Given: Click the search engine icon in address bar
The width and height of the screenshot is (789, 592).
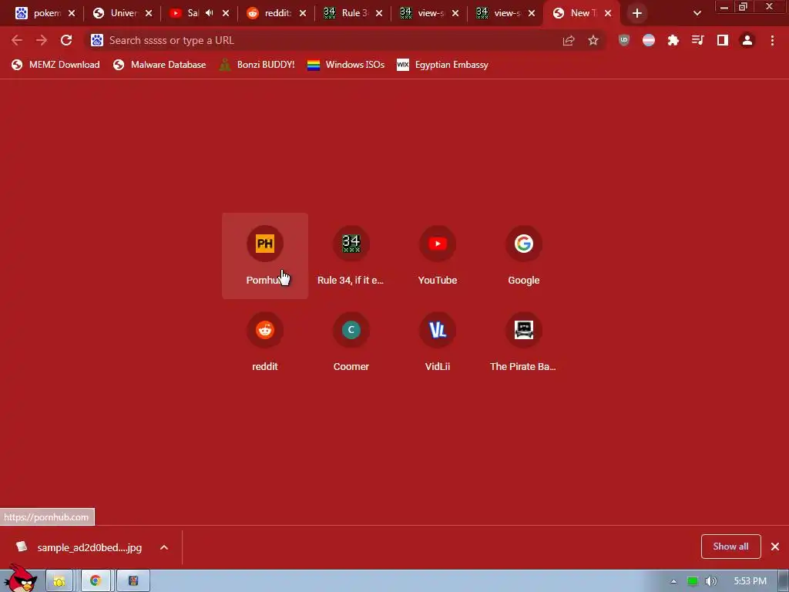Looking at the screenshot, I should point(97,40).
